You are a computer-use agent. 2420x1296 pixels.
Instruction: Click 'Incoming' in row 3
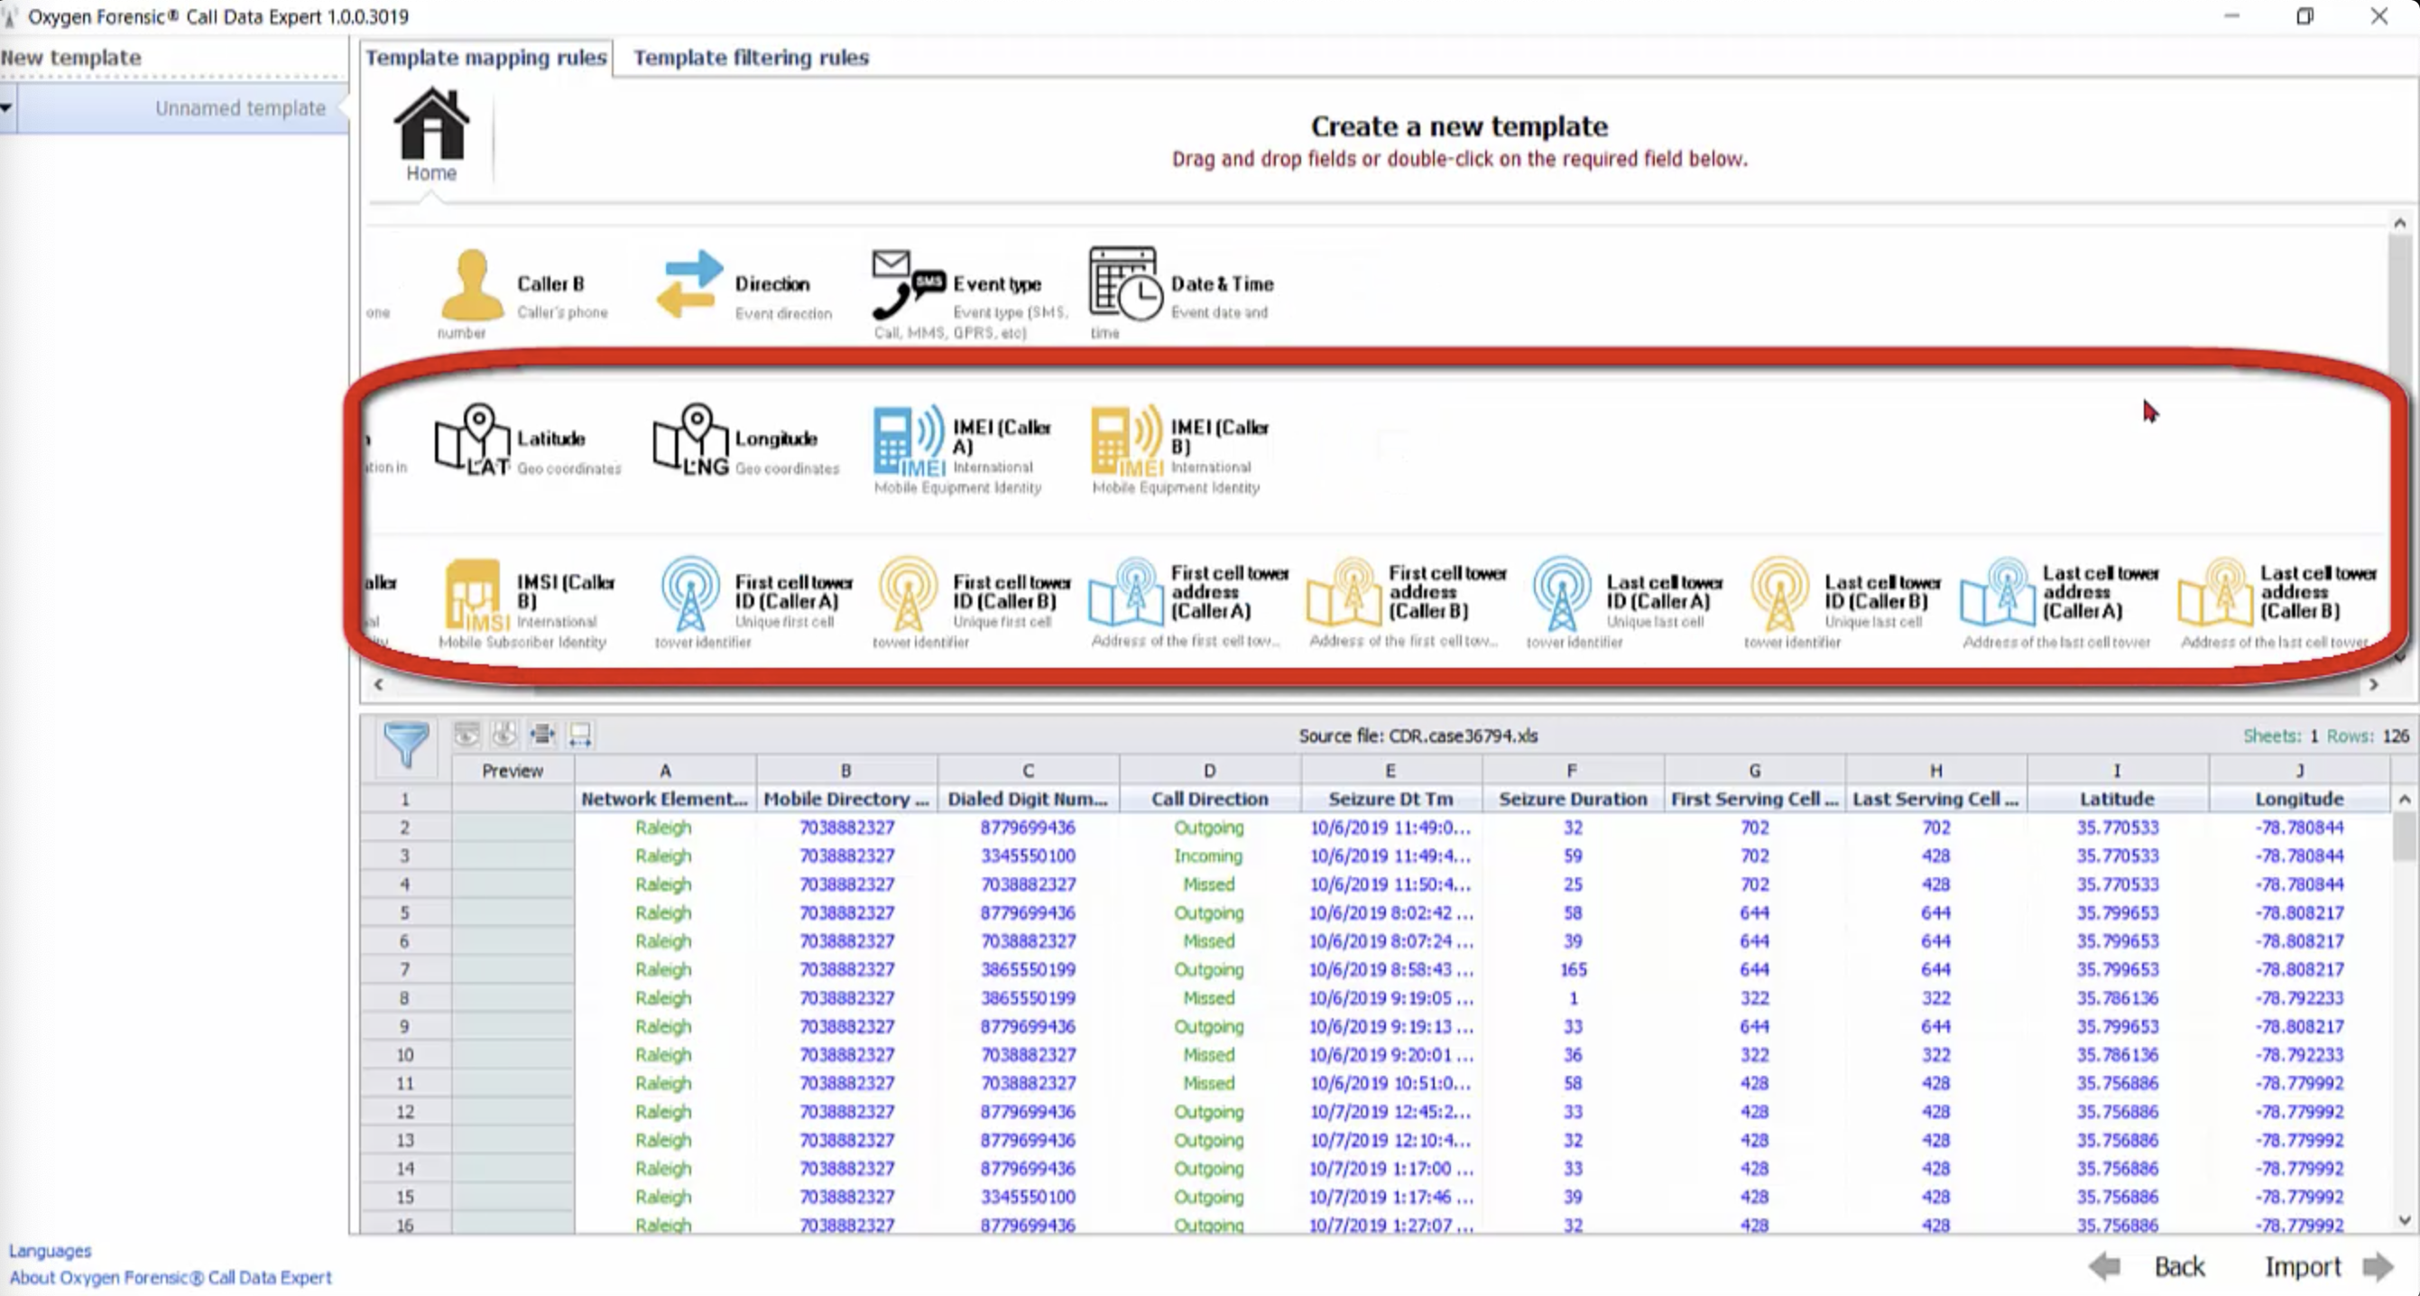pos(1208,856)
